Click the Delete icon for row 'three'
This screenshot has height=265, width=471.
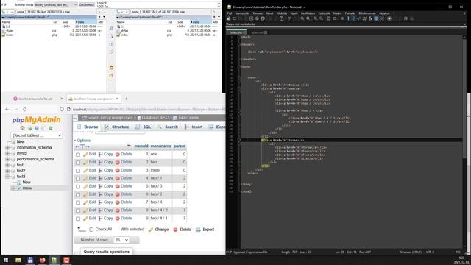click(x=118, y=170)
